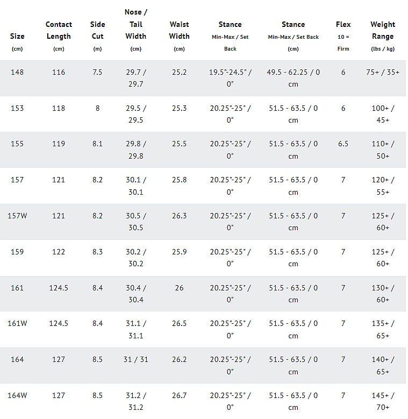Select the Weight Range column header
The width and height of the screenshot is (408, 419).
point(383,31)
